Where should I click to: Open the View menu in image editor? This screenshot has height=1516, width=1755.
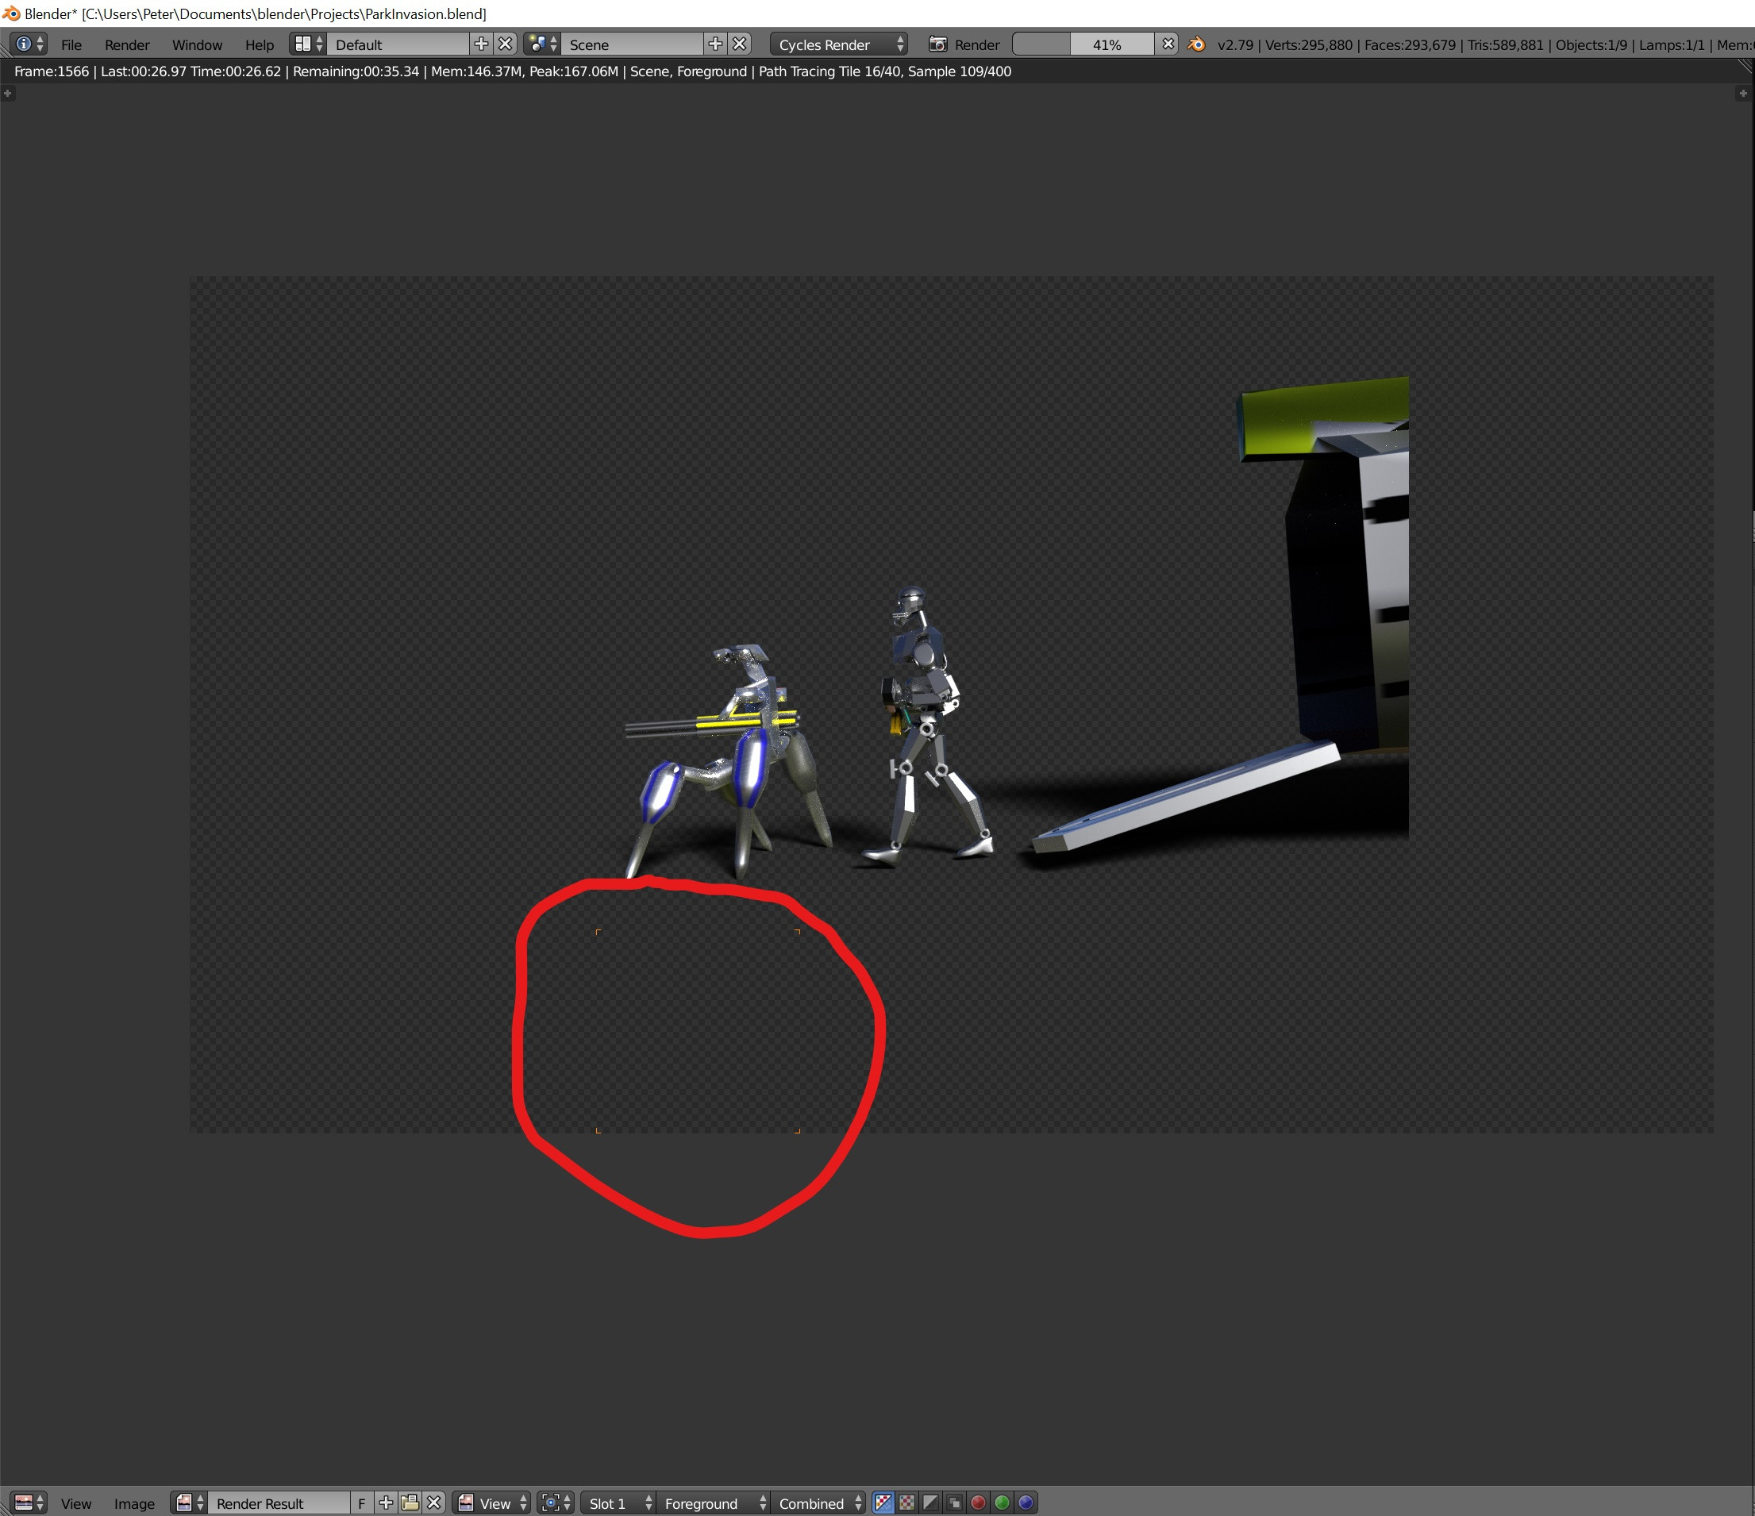[x=75, y=1503]
